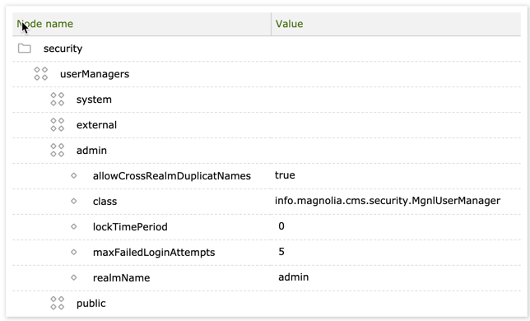Select the public node label

tap(91, 304)
